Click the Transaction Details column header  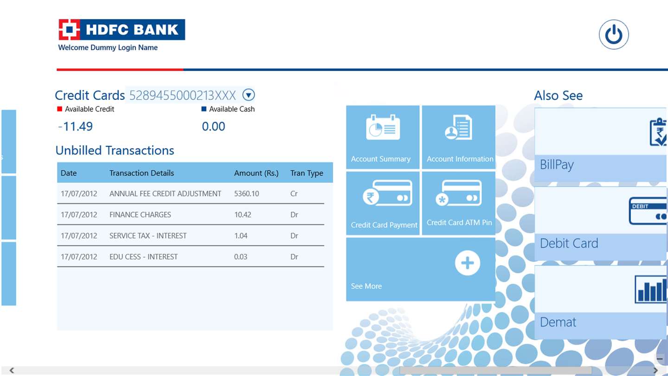pyautogui.click(x=141, y=173)
